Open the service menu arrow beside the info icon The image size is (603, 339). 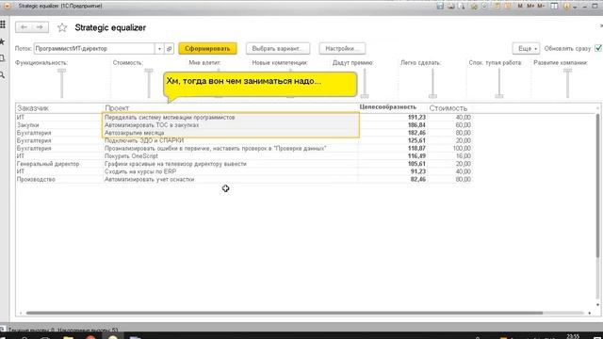[x=575, y=7]
